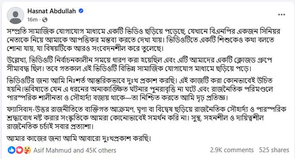Click the globe public-privacy icon
This screenshot has width=295, height=159.
pos(44,19)
